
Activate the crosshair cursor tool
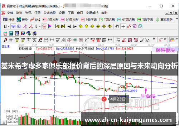point(123,26)
